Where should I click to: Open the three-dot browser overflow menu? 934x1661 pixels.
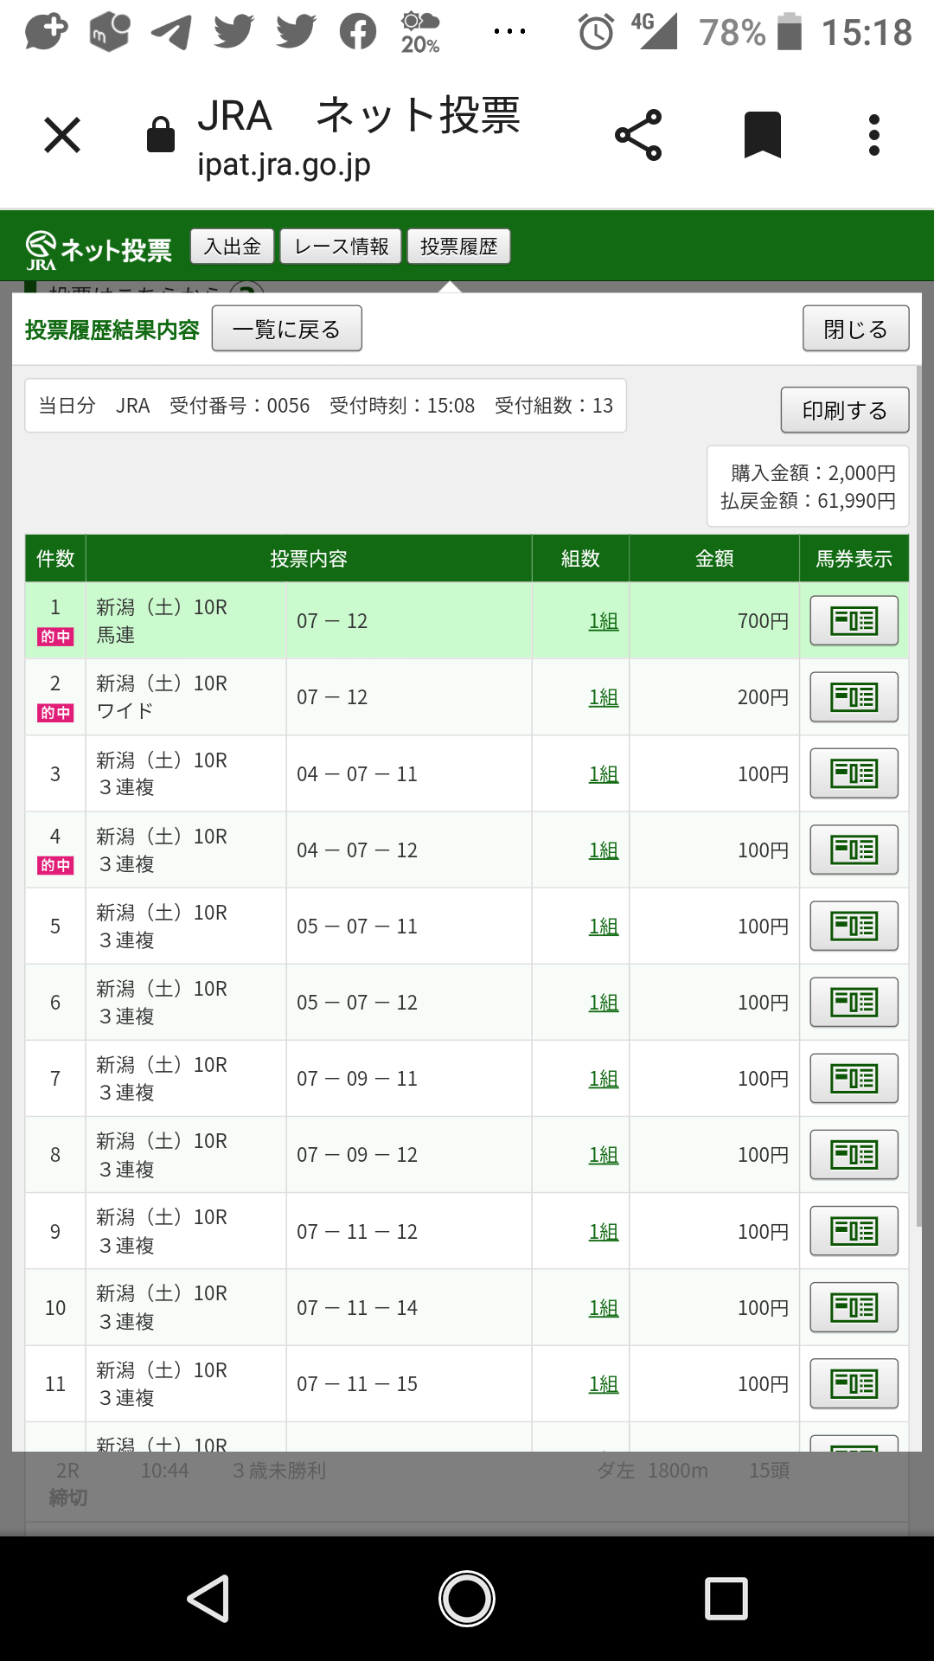874,135
